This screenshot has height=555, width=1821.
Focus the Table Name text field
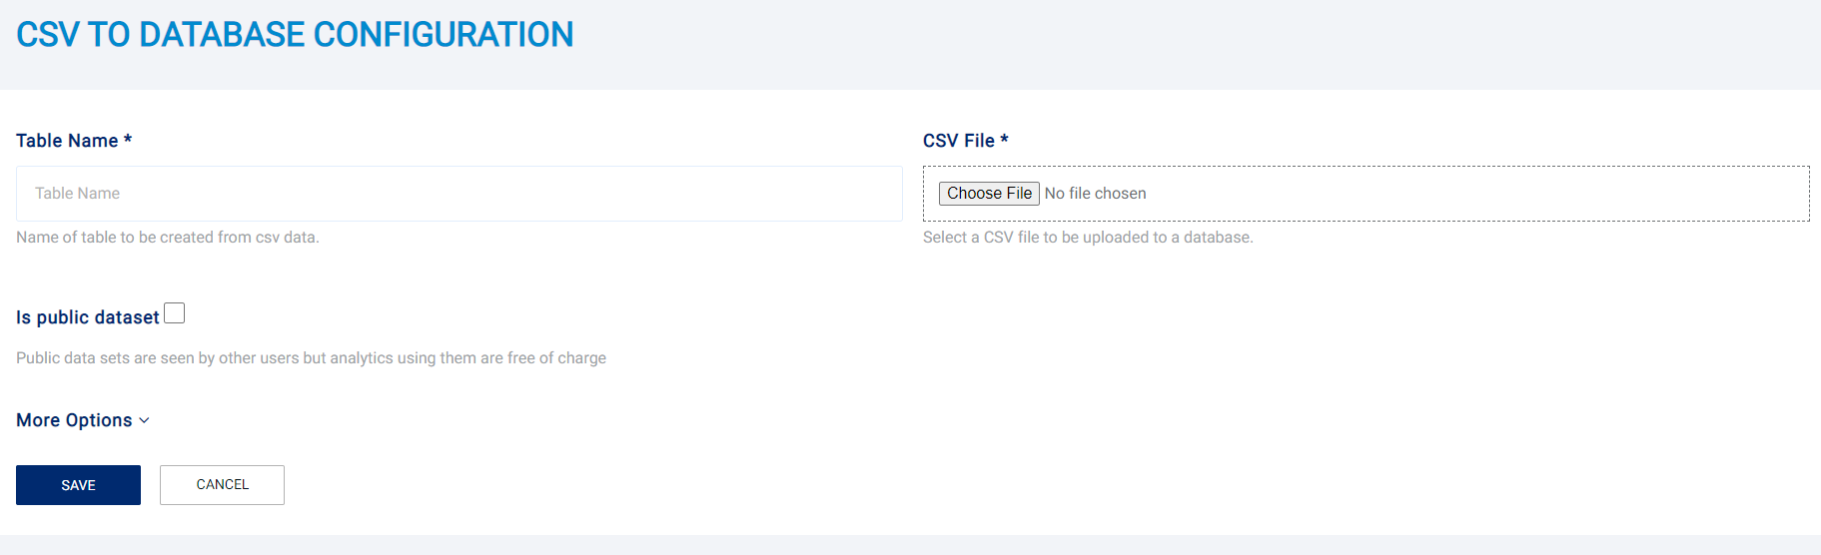pos(459,194)
